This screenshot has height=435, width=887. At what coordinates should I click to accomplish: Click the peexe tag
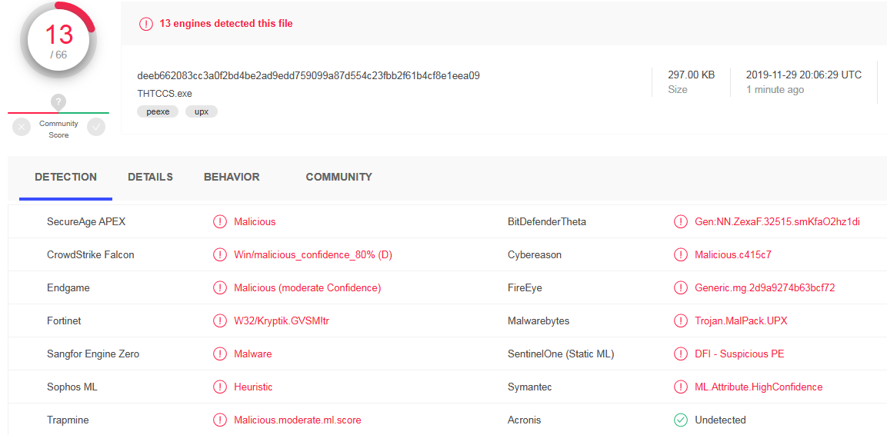[158, 111]
